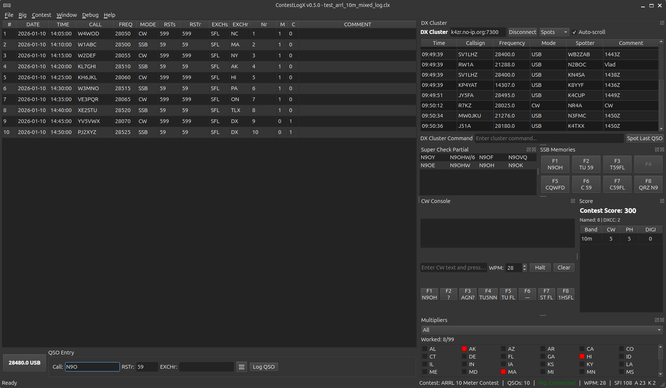Image resolution: width=666 pixels, height=388 pixels.
Task: Click the Disconnect button
Action: click(x=522, y=32)
